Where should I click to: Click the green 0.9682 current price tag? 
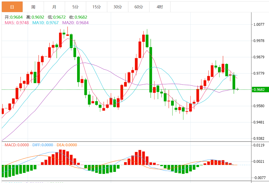[260, 90]
